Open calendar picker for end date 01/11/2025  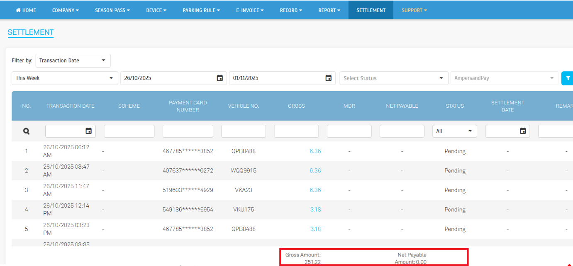pos(328,78)
